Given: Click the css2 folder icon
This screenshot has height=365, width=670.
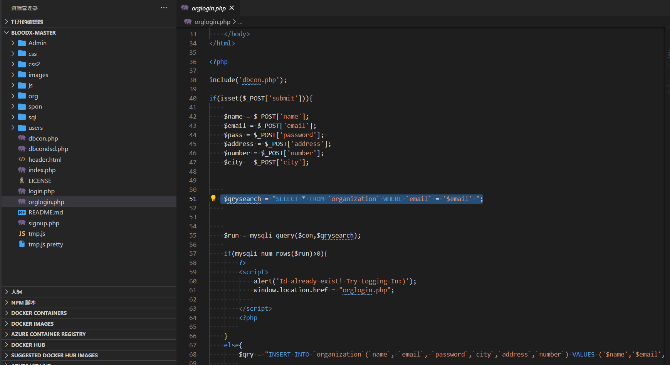Looking at the screenshot, I should point(22,64).
